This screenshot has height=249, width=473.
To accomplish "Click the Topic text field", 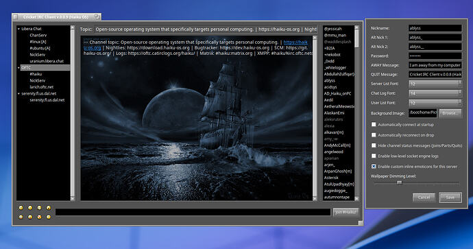I will [x=206, y=29].
